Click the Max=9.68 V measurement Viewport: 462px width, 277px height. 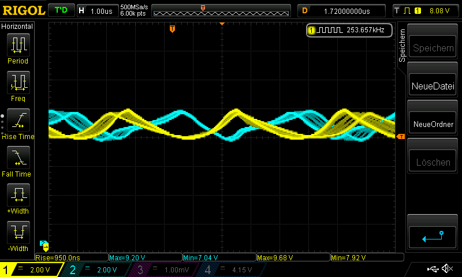(x=293, y=257)
